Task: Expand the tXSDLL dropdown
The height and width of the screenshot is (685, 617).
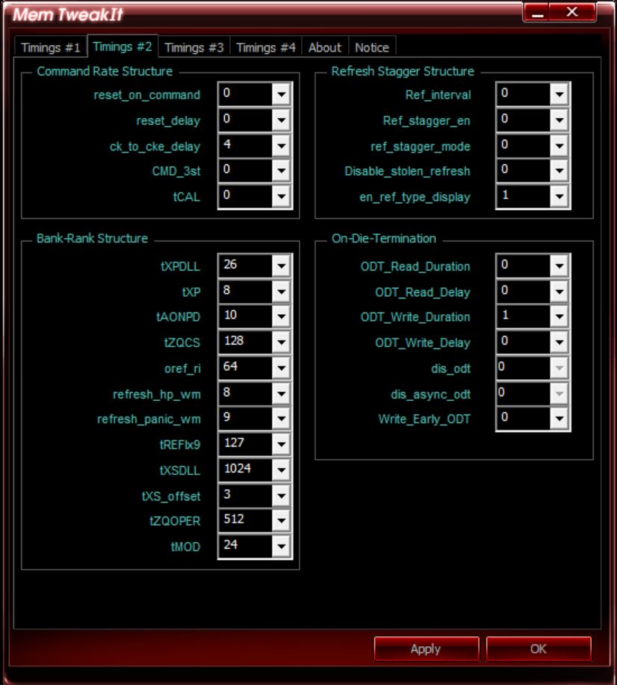Action: point(281,470)
